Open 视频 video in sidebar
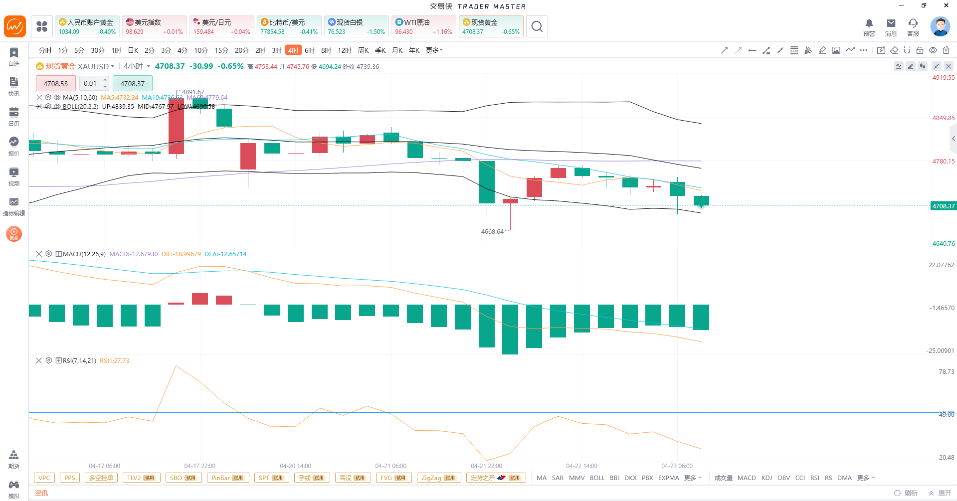The height and width of the screenshot is (501, 957). tap(14, 176)
